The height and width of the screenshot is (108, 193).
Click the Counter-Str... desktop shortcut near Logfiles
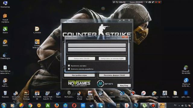coord(165,94)
